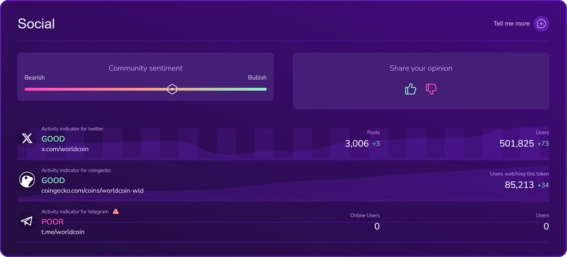Open the coingecko.com/coins/worldcoin-wld link
Image resolution: width=567 pixels, height=257 pixels.
92,190
